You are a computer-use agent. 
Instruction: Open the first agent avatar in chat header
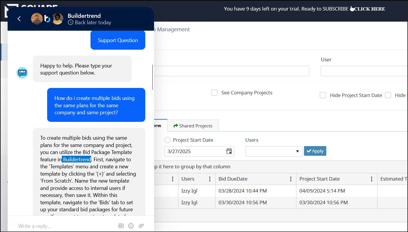pos(37,19)
